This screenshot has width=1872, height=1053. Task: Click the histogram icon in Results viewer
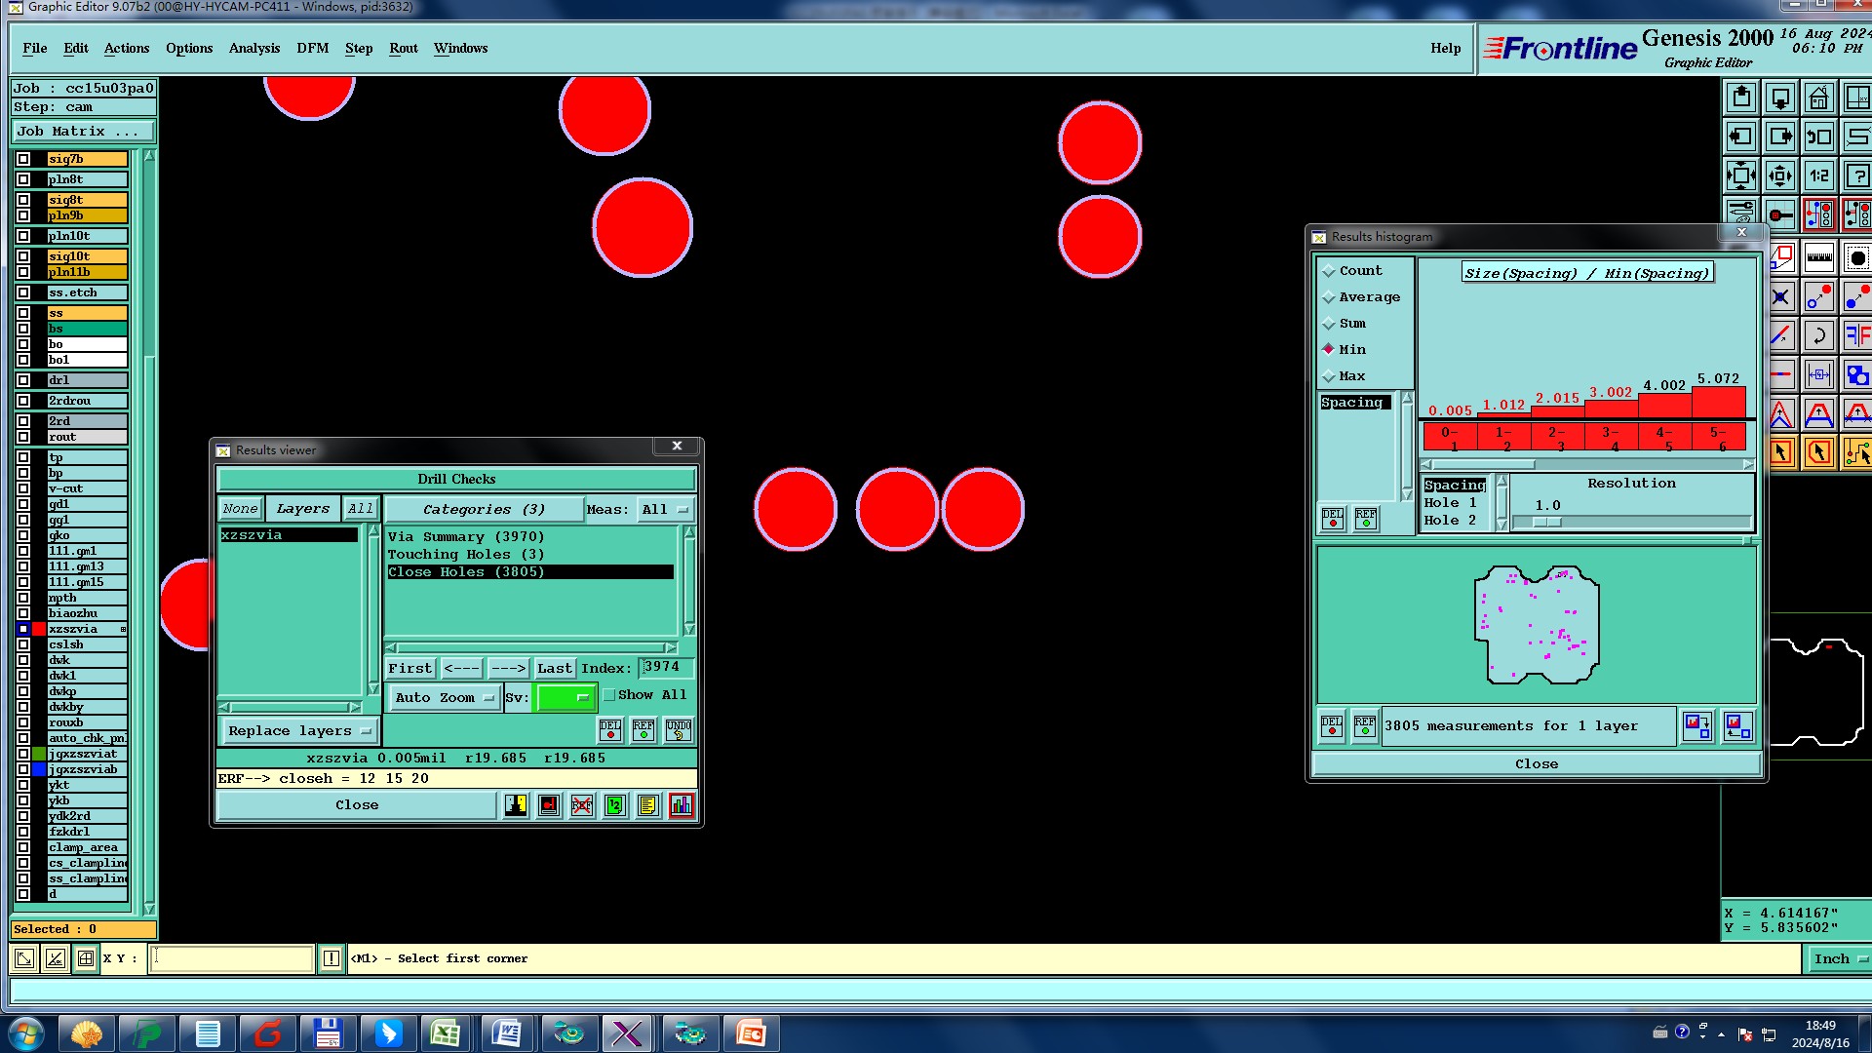click(x=681, y=805)
